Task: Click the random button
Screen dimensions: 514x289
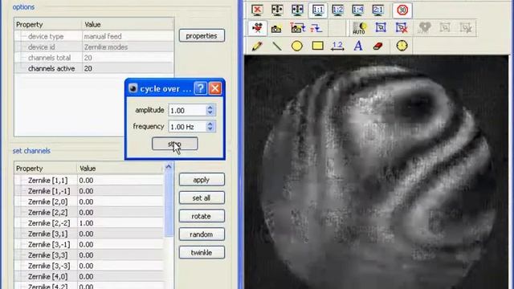Action: click(202, 234)
